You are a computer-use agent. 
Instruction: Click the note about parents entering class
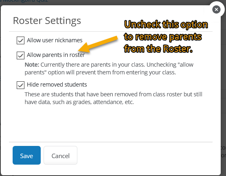click(x=109, y=69)
